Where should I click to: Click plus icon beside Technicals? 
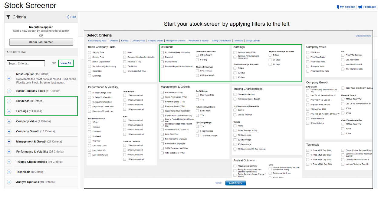[9, 172]
